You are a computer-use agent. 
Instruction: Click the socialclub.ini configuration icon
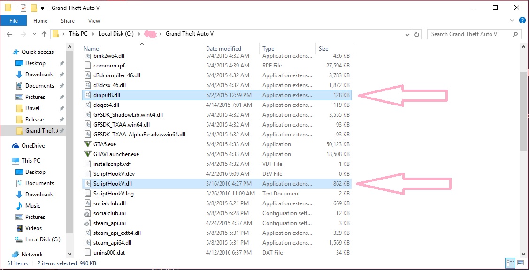[88, 213]
